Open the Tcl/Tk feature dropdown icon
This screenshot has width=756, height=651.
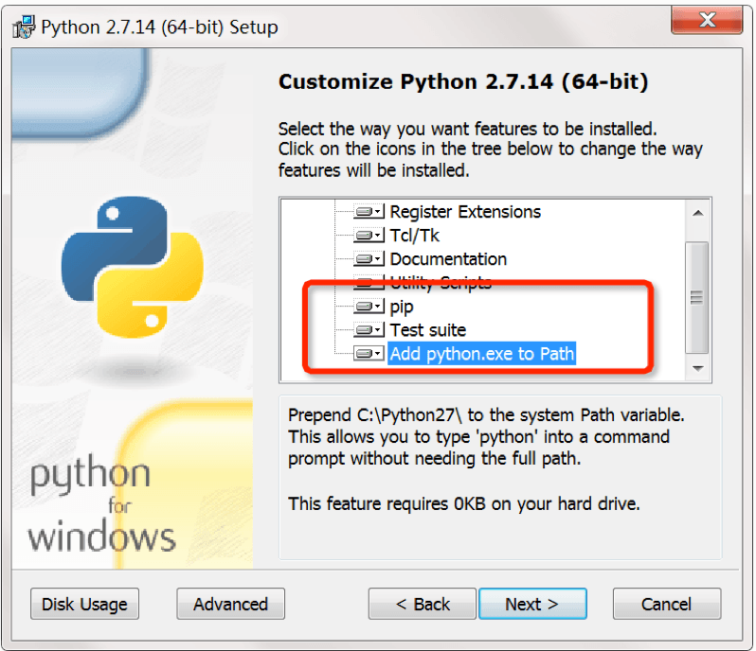[x=369, y=235]
